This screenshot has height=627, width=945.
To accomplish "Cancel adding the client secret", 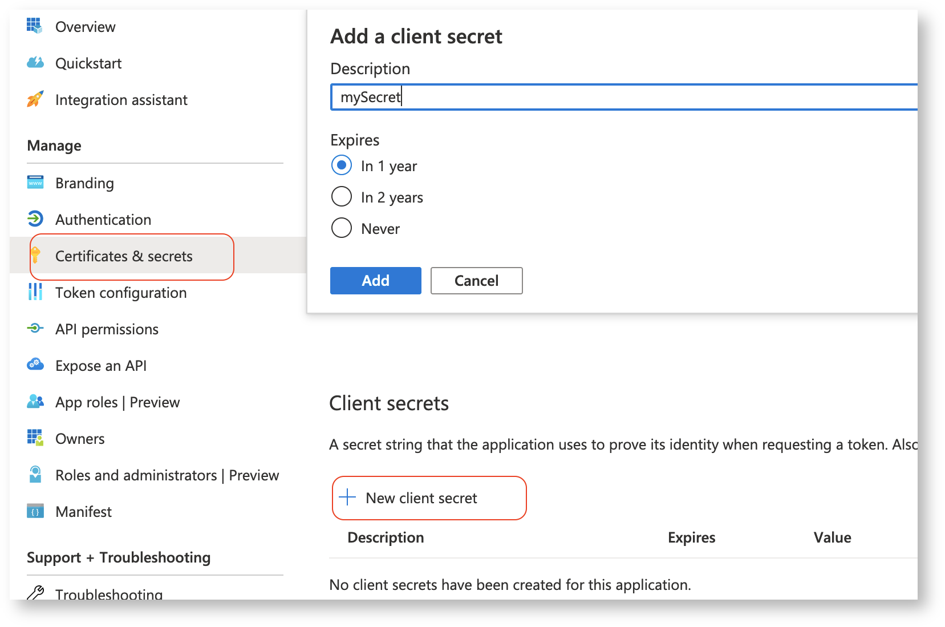I will (x=476, y=281).
